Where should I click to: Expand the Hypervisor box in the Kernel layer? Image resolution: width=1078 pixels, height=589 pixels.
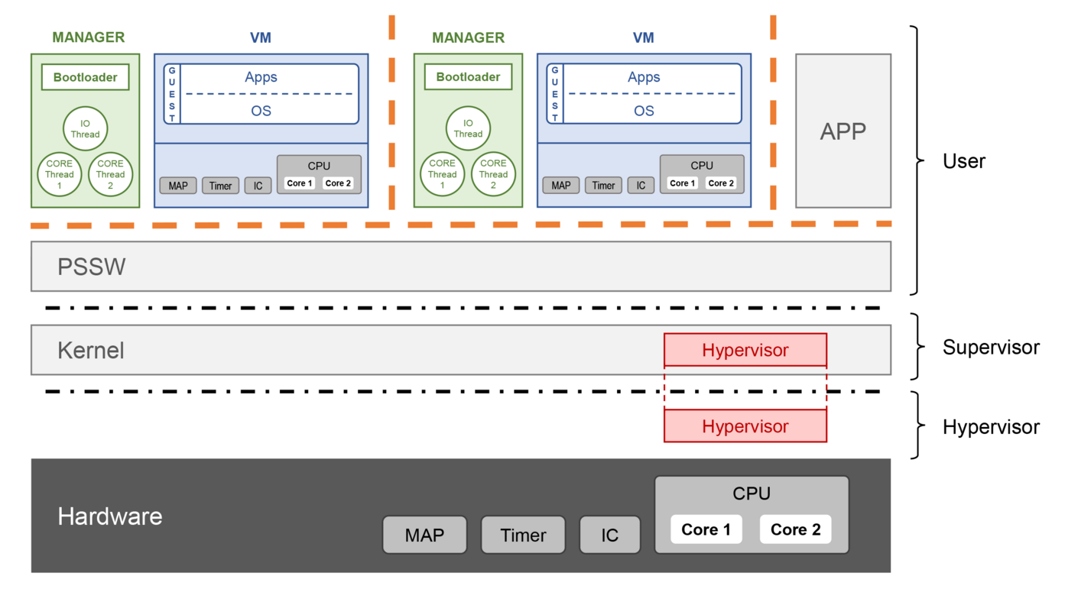pyautogui.click(x=745, y=350)
